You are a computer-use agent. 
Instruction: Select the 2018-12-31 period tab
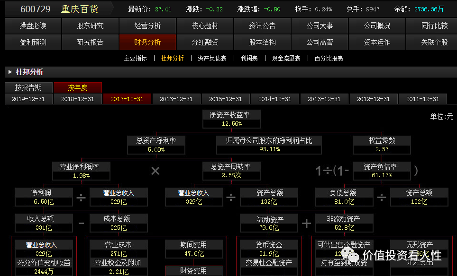click(x=78, y=99)
